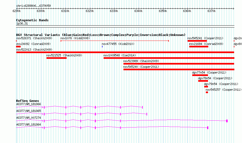Click the 6340k ruler tick label
The height and width of the screenshot is (143, 242).
[138, 11]
